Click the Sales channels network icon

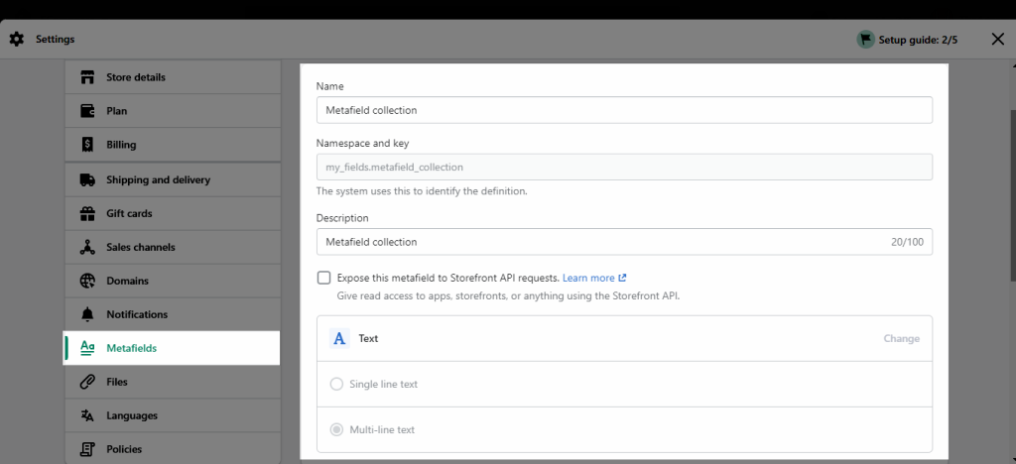[x=87, y=247]
